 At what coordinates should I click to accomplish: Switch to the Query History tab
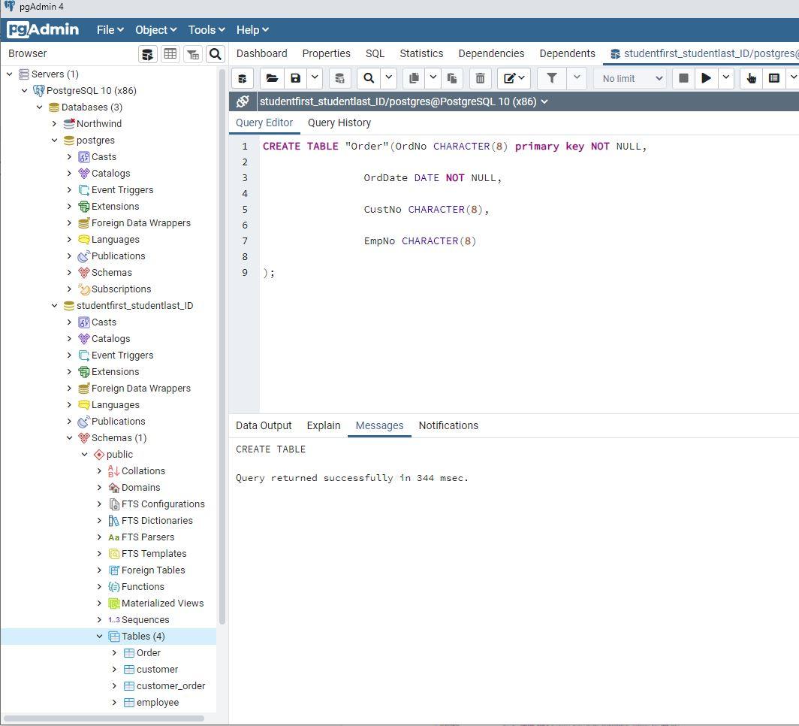pyautogui.click(x=339, y=123)
